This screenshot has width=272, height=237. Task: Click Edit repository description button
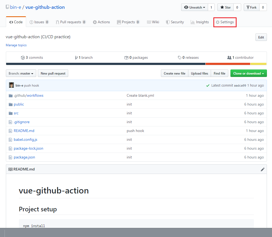pos(261,37)
